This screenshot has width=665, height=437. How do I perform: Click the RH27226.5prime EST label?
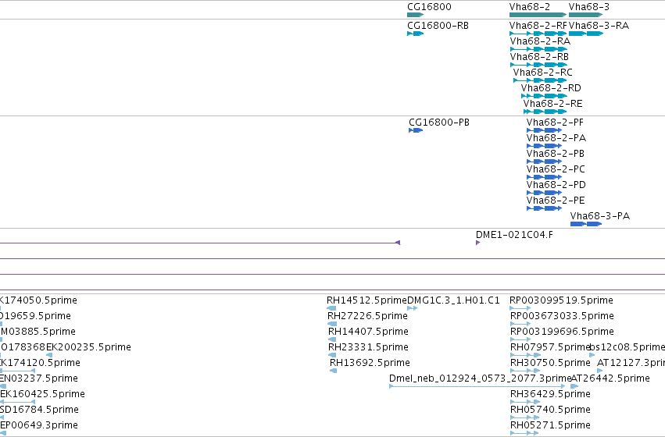tap(367, 316)
